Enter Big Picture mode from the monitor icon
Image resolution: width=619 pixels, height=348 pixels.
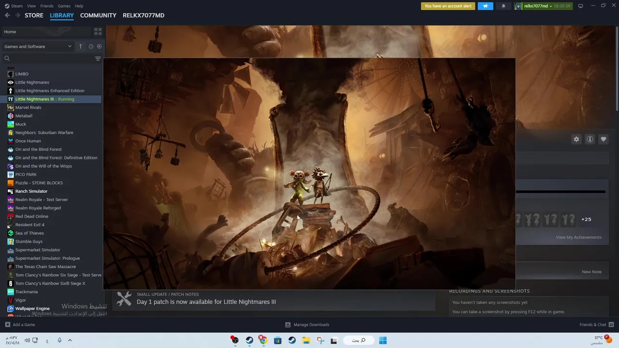pyautogui.click(x=580, y=6)
